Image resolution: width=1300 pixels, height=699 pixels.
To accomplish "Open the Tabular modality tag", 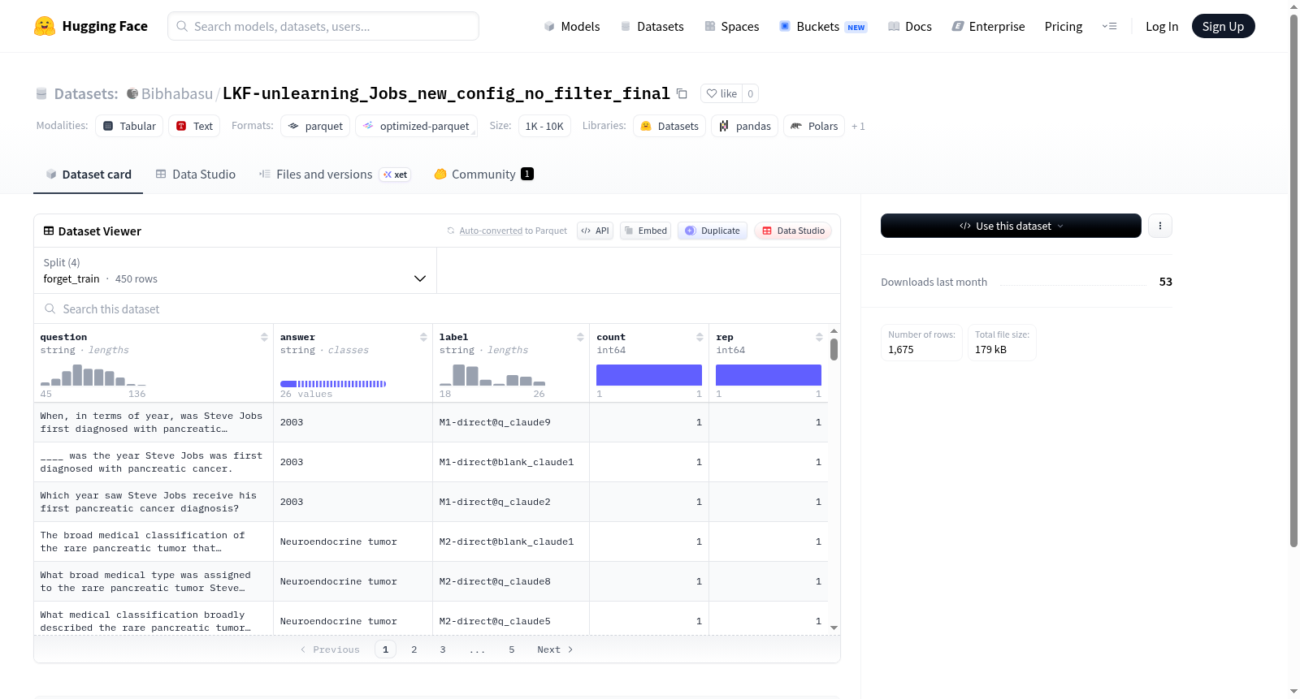I will (129, 126).
